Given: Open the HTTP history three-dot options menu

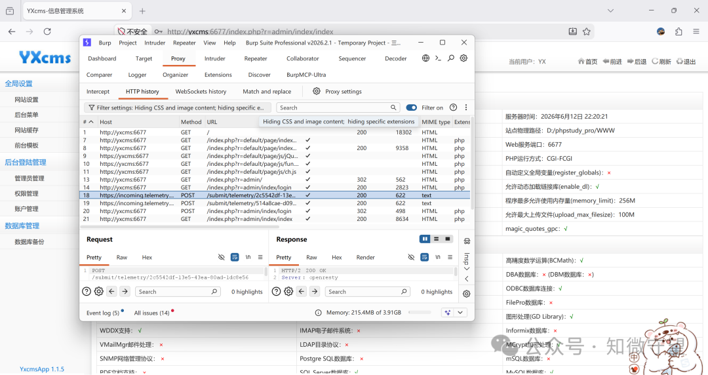Looking at the screenshot, I should click(x=466, y=108).
